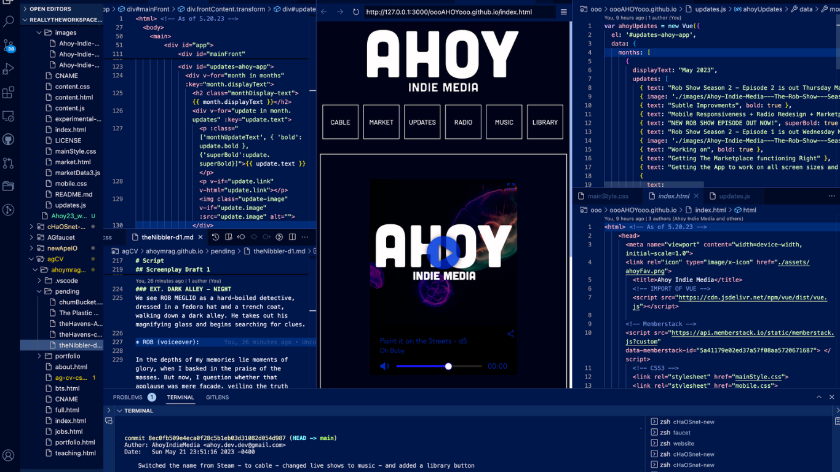Expand the .vscode folder
Screen dimensions: 840x472
tap(66, 280)
